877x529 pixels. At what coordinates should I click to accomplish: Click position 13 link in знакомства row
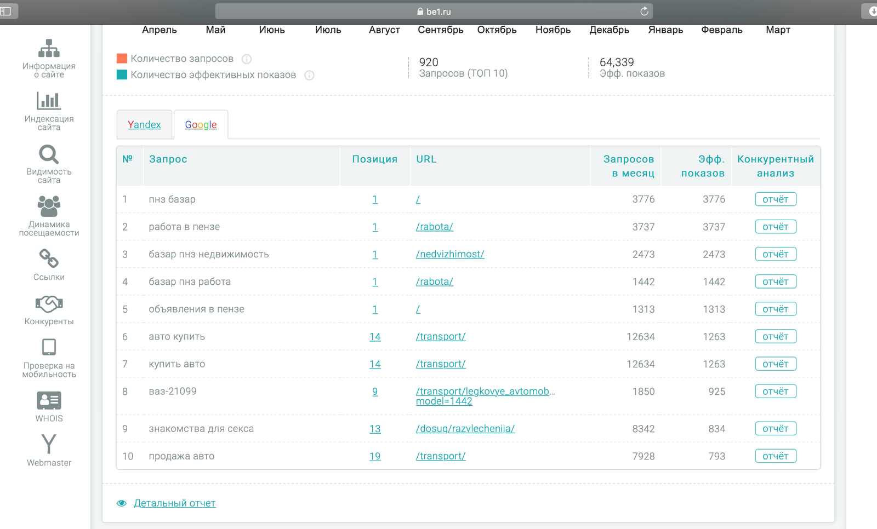(x=375, y=429)
